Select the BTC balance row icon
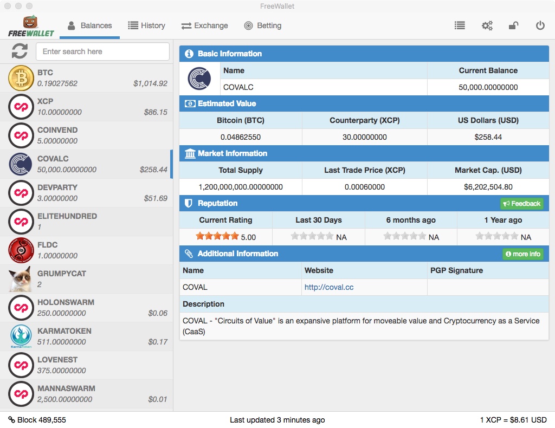This screenshot has height=428, width=555. point(21,78)
